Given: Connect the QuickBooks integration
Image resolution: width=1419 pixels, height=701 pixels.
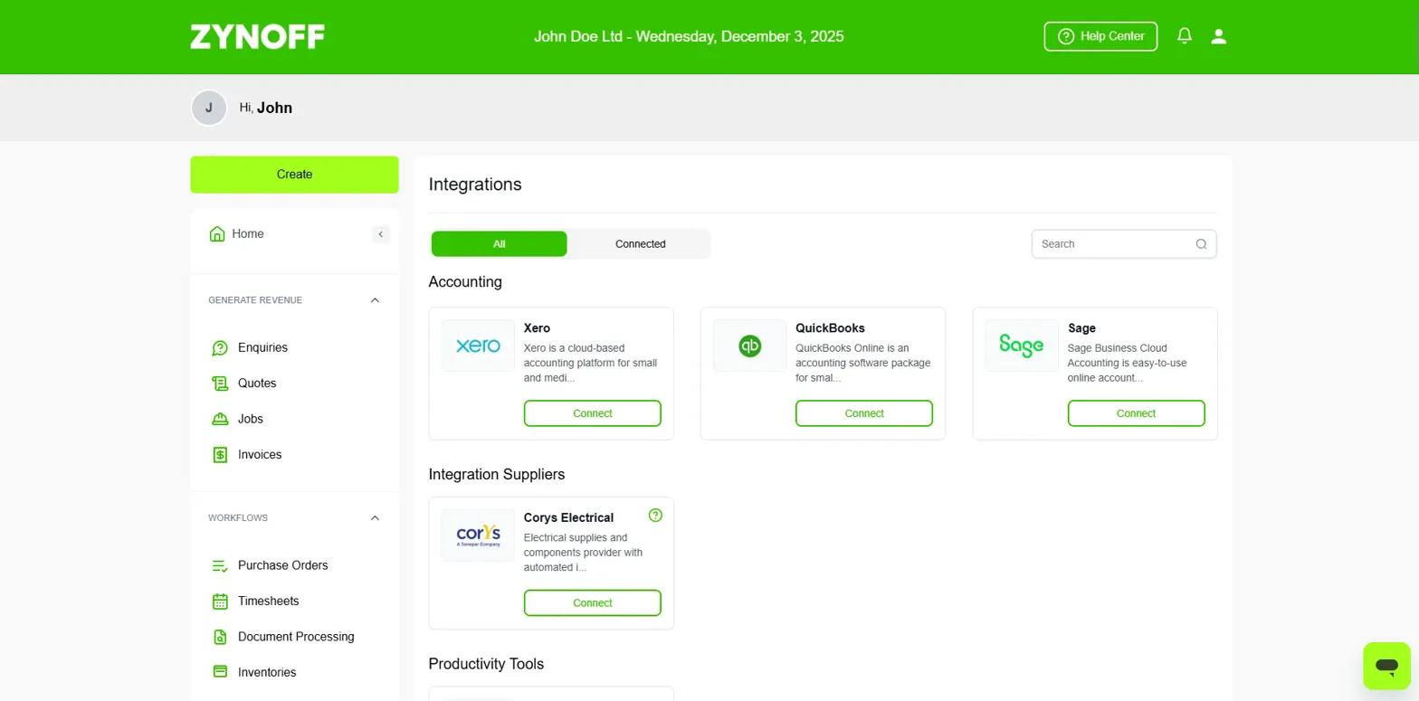Looking at the screenshot, I should tap(864, 413).
